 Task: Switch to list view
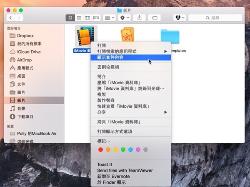coord(79,18)
